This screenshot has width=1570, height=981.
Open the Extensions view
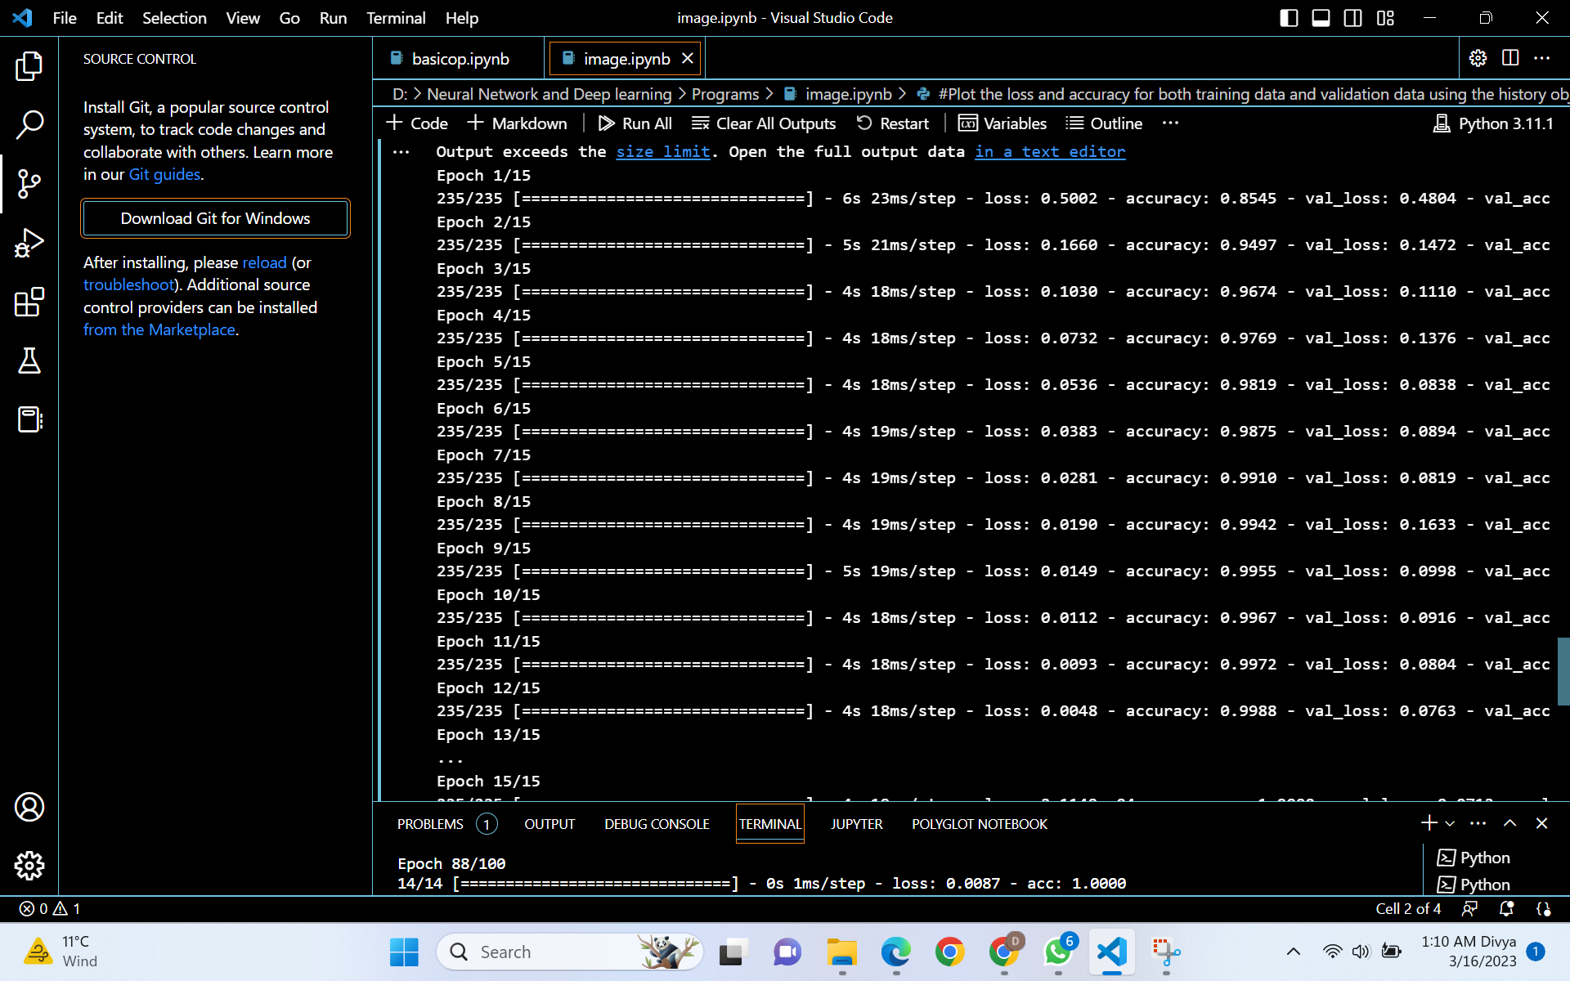(30, 302)
